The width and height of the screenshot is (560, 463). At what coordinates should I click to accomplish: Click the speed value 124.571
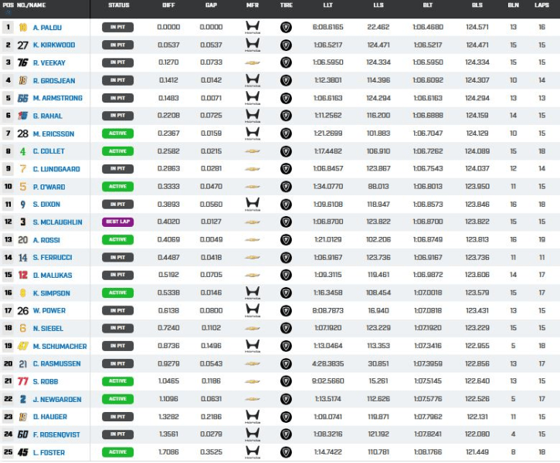coord(477,27)
